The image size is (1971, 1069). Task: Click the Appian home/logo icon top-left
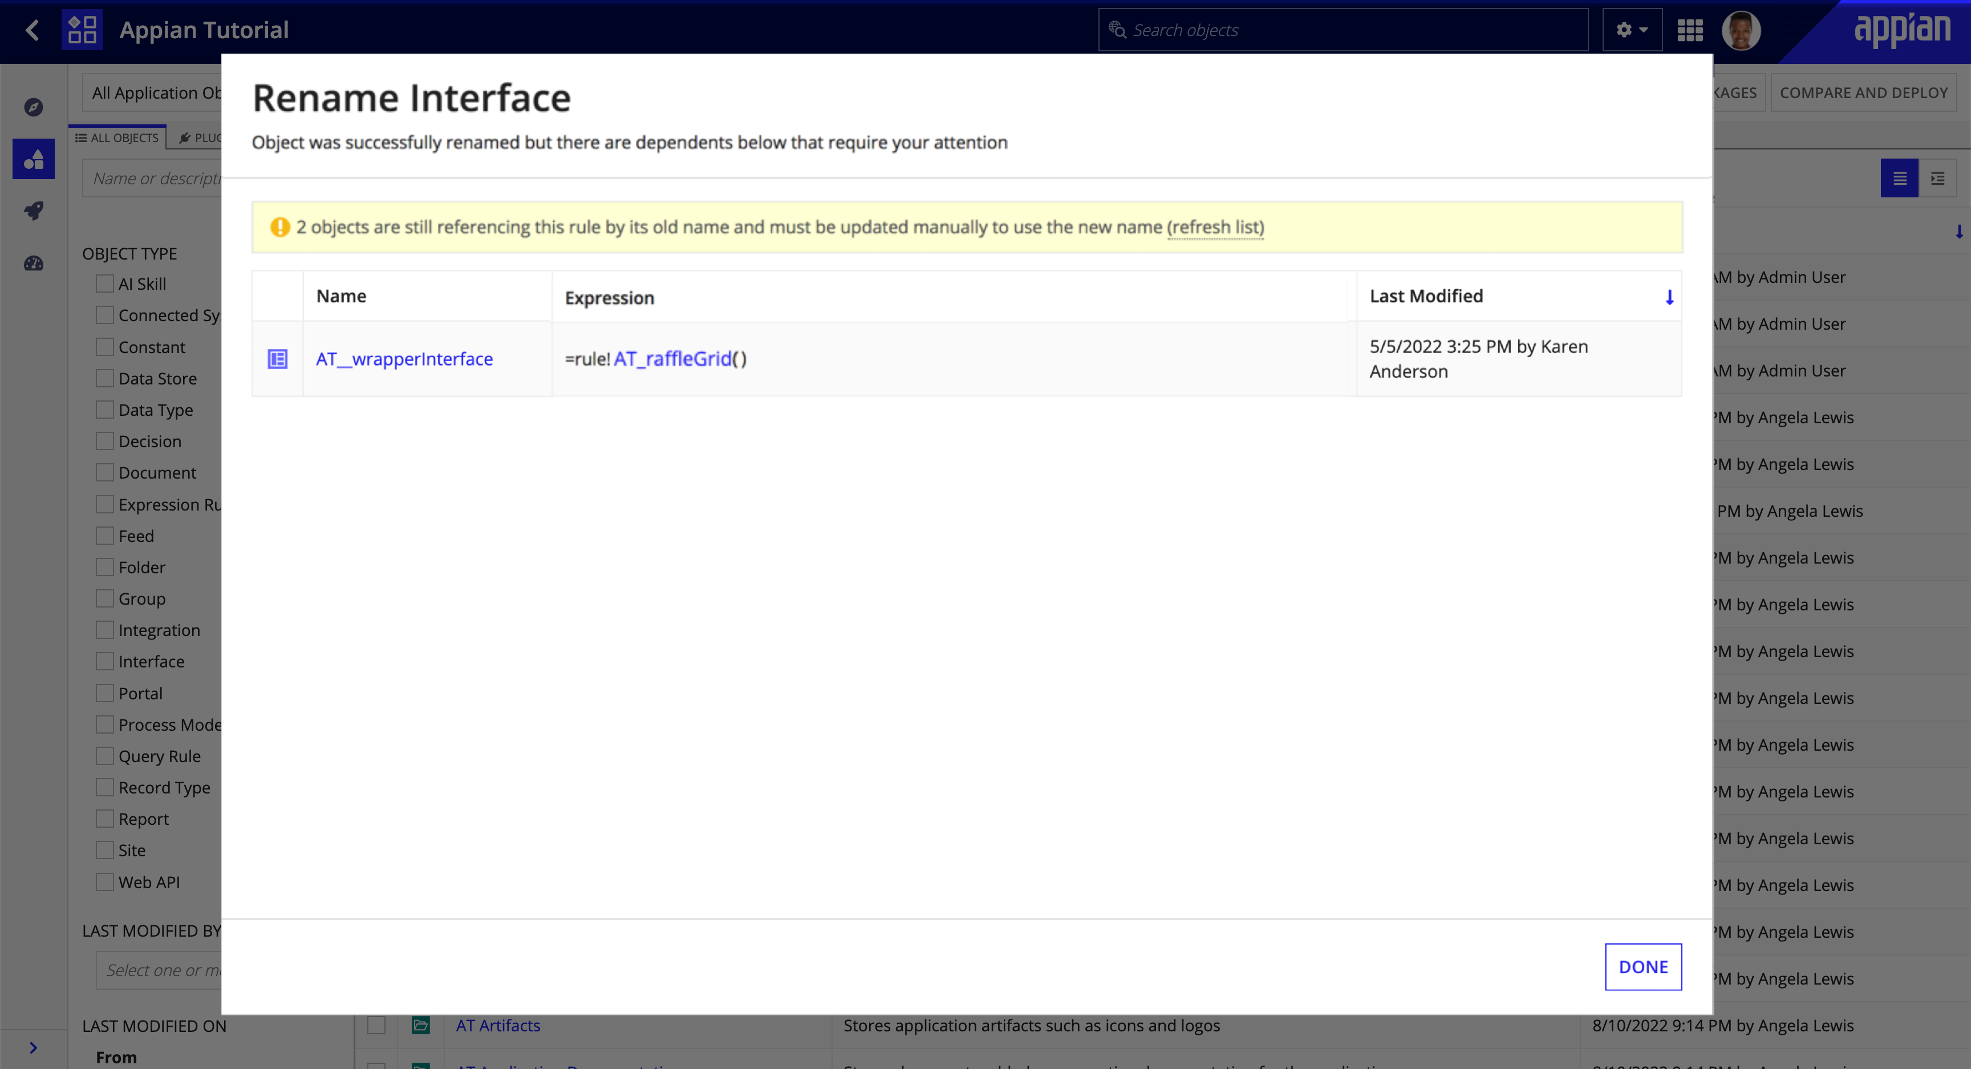82,29
